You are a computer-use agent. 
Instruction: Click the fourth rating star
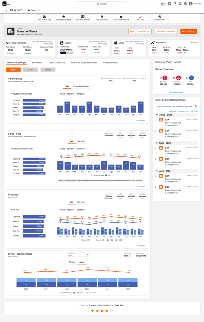point(107,311)
